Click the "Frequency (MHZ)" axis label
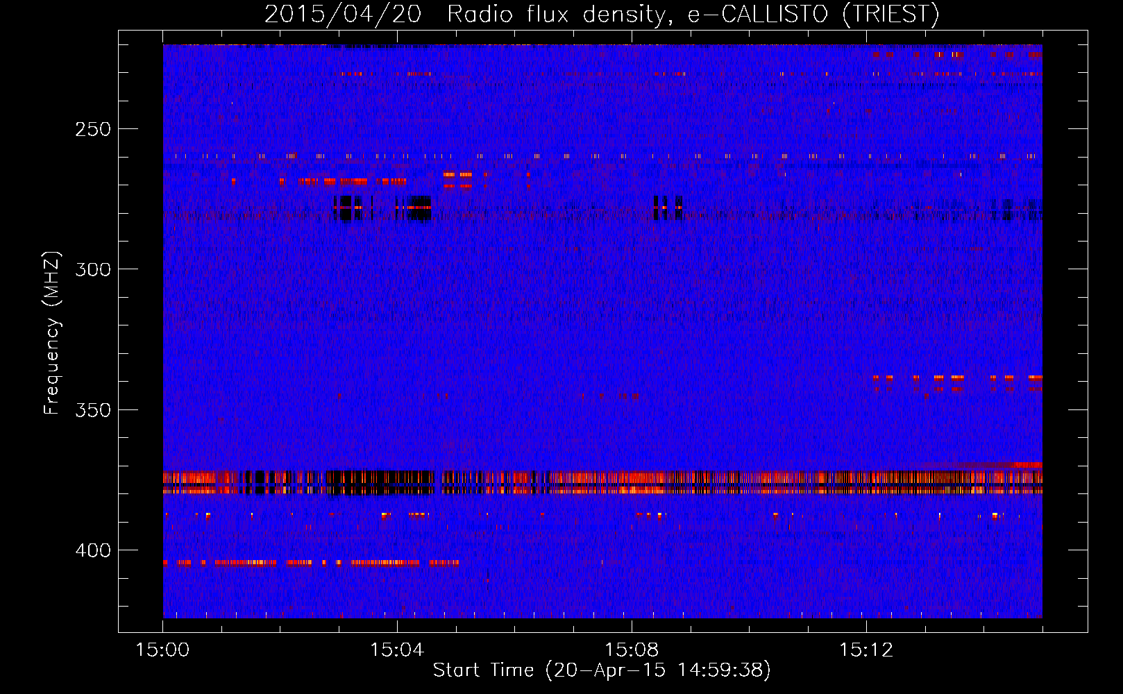The height and width of the screenshot is (694, 1123). [x=53, y=332]
